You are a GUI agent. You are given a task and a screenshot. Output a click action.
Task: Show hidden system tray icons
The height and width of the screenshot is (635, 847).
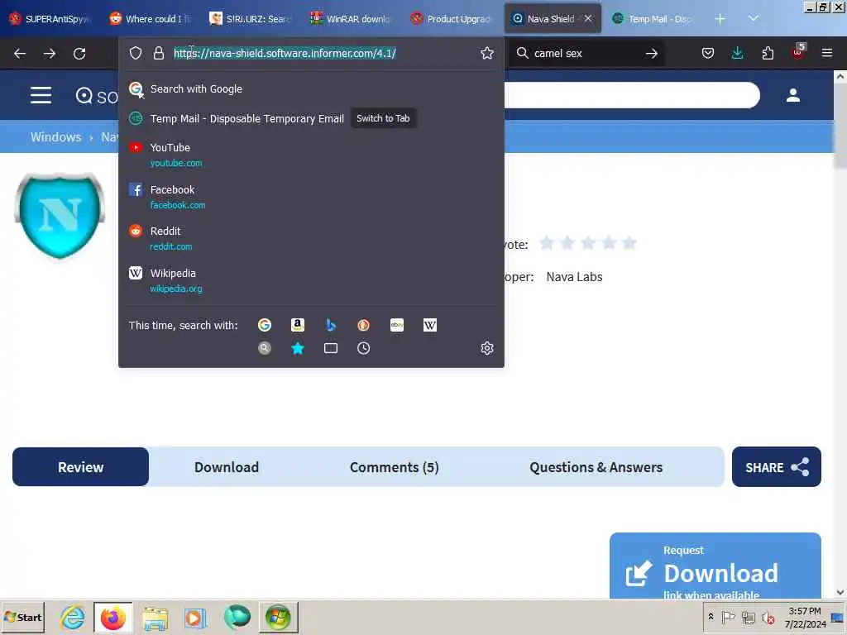711,617
